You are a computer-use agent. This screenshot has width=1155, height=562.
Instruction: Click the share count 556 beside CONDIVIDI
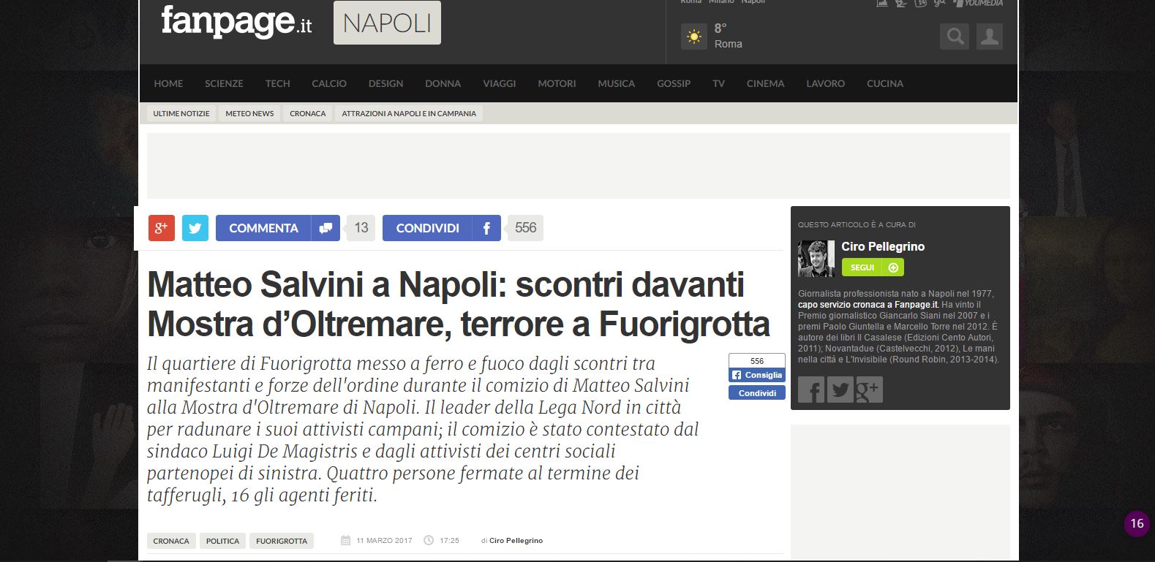click(x=525, y=228)
